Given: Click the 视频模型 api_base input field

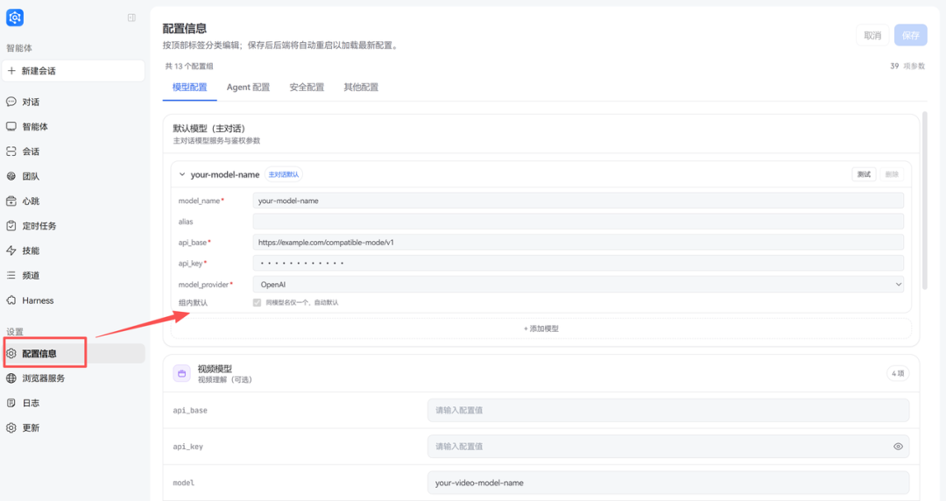Looking at the screenshot, I should (x=667, y=410).
